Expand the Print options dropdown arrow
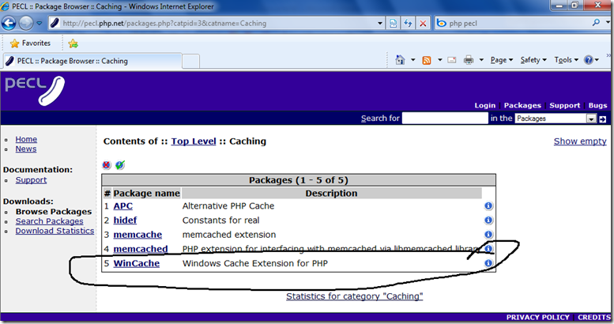 (x=481, y=60)
